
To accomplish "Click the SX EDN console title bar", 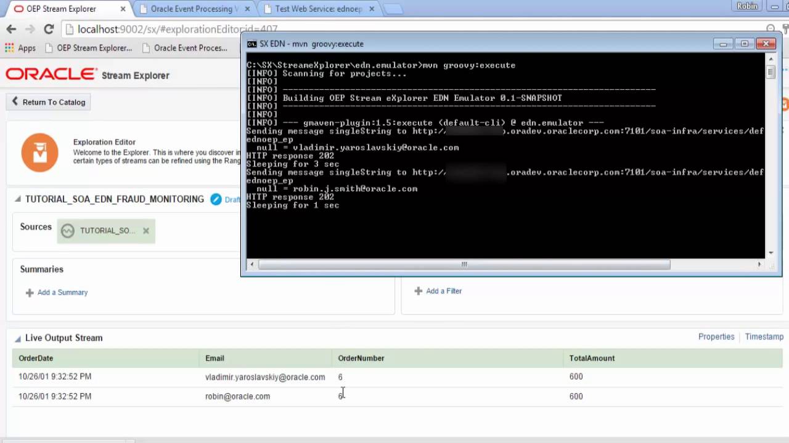I will click(481, 44).
